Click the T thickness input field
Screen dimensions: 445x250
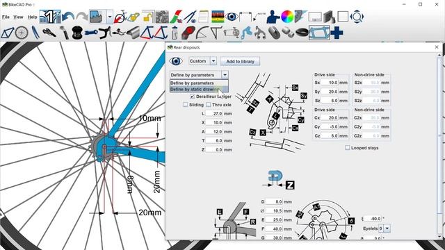(214, 140)
